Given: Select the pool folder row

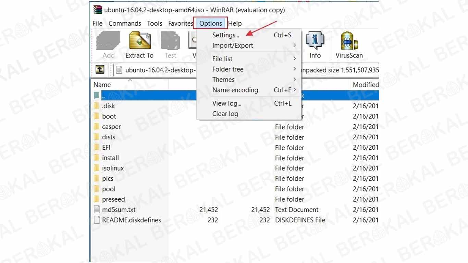Looking at the screenshot, I should [235, 189].
